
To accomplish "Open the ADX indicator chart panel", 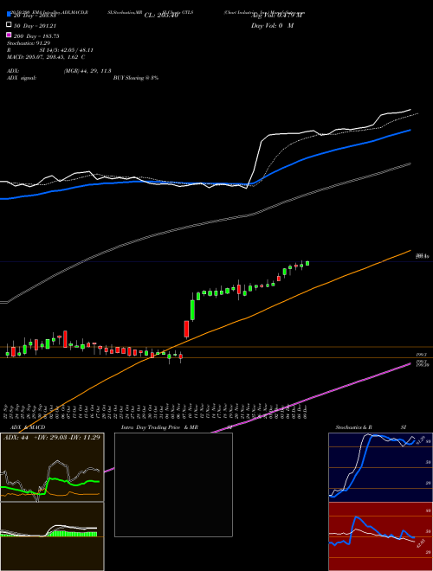I will click(52, 467).
